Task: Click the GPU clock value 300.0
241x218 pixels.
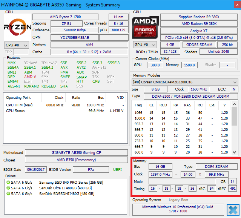Action: point(155,65)
